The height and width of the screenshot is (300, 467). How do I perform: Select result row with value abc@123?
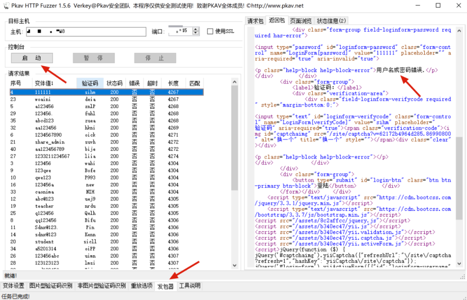tap(107, 199)
